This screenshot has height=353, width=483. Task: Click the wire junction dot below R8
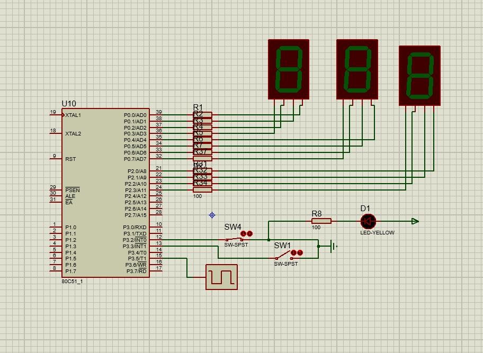coord(269,240)
